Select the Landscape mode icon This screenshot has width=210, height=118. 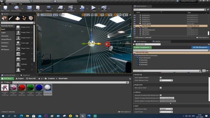pyautogui.click(x=17, y=18)
